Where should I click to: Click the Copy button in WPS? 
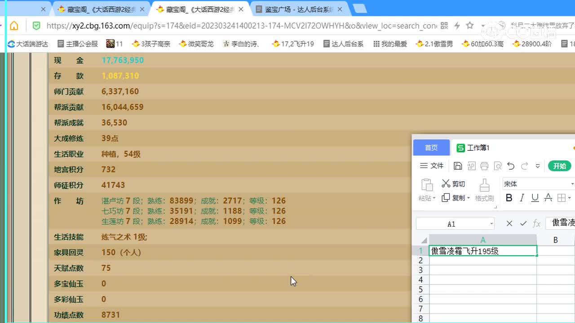click(453, 198)
